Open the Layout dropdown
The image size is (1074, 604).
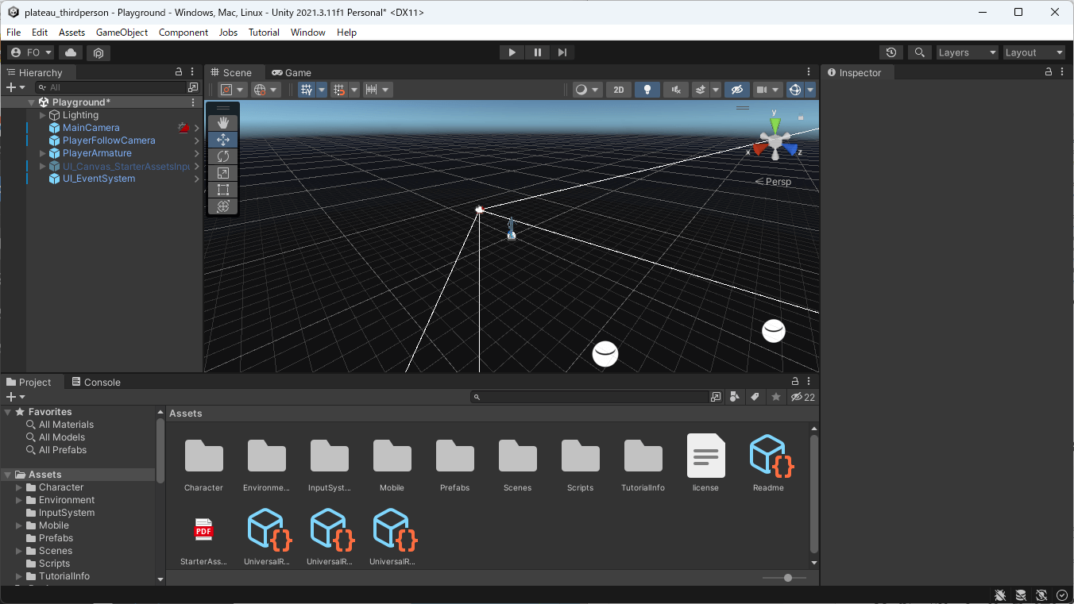click(x=1033, y=52)
